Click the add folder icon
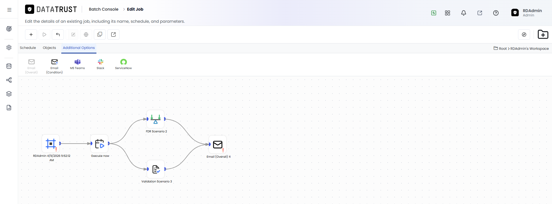Screen dimensions: 552x204 coord(543,35)
